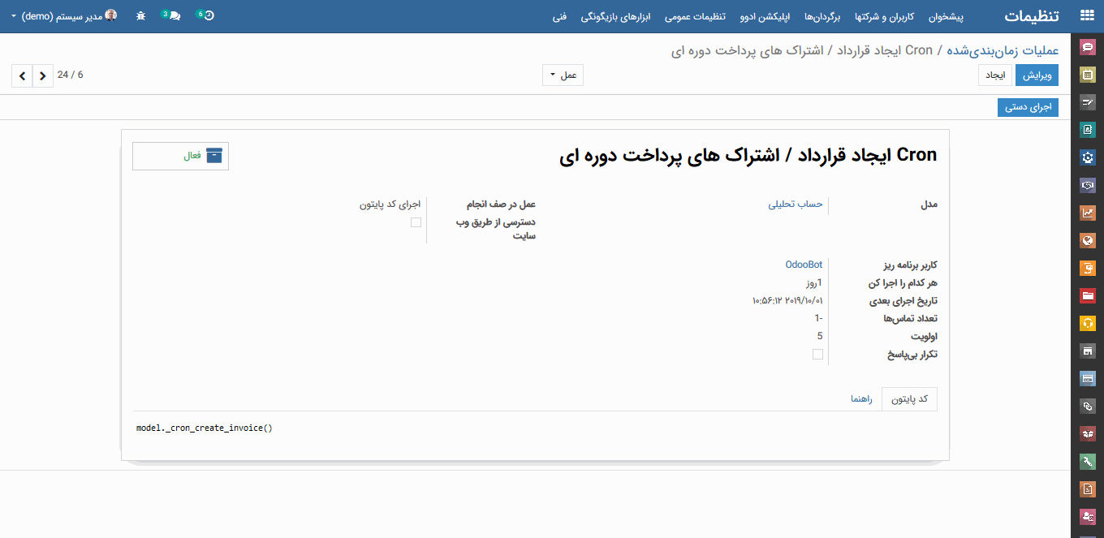Screen dimensions: 1104x538
Task: Open the pink users app icon
Action: (x=1088, y=516)
